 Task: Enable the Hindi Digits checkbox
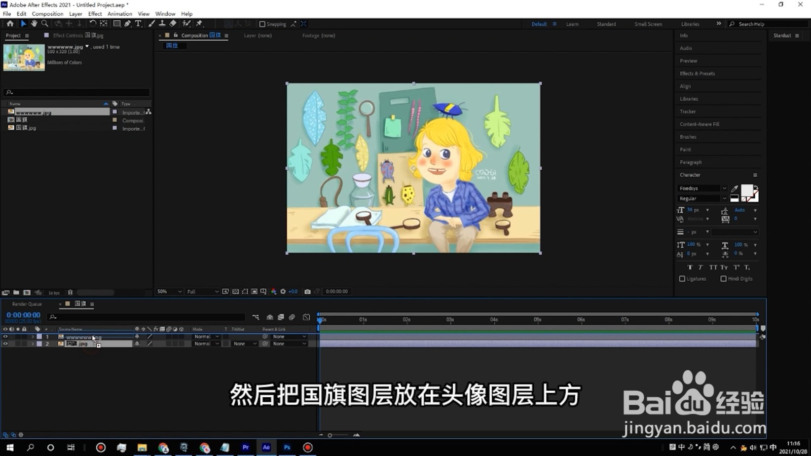[x=723, y=279]
